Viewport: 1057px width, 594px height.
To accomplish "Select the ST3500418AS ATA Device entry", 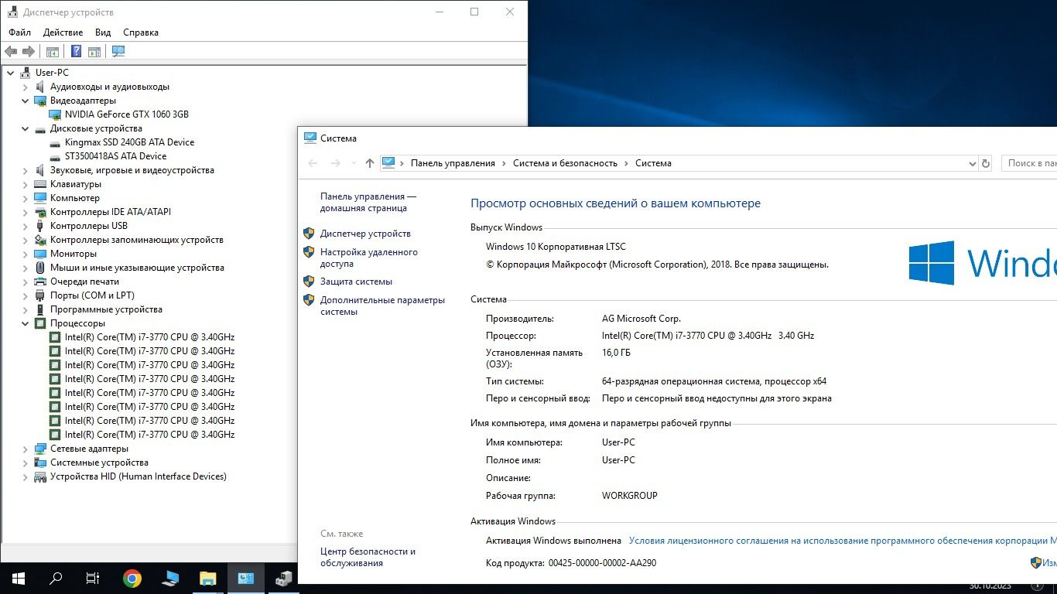I will point(115,156).
